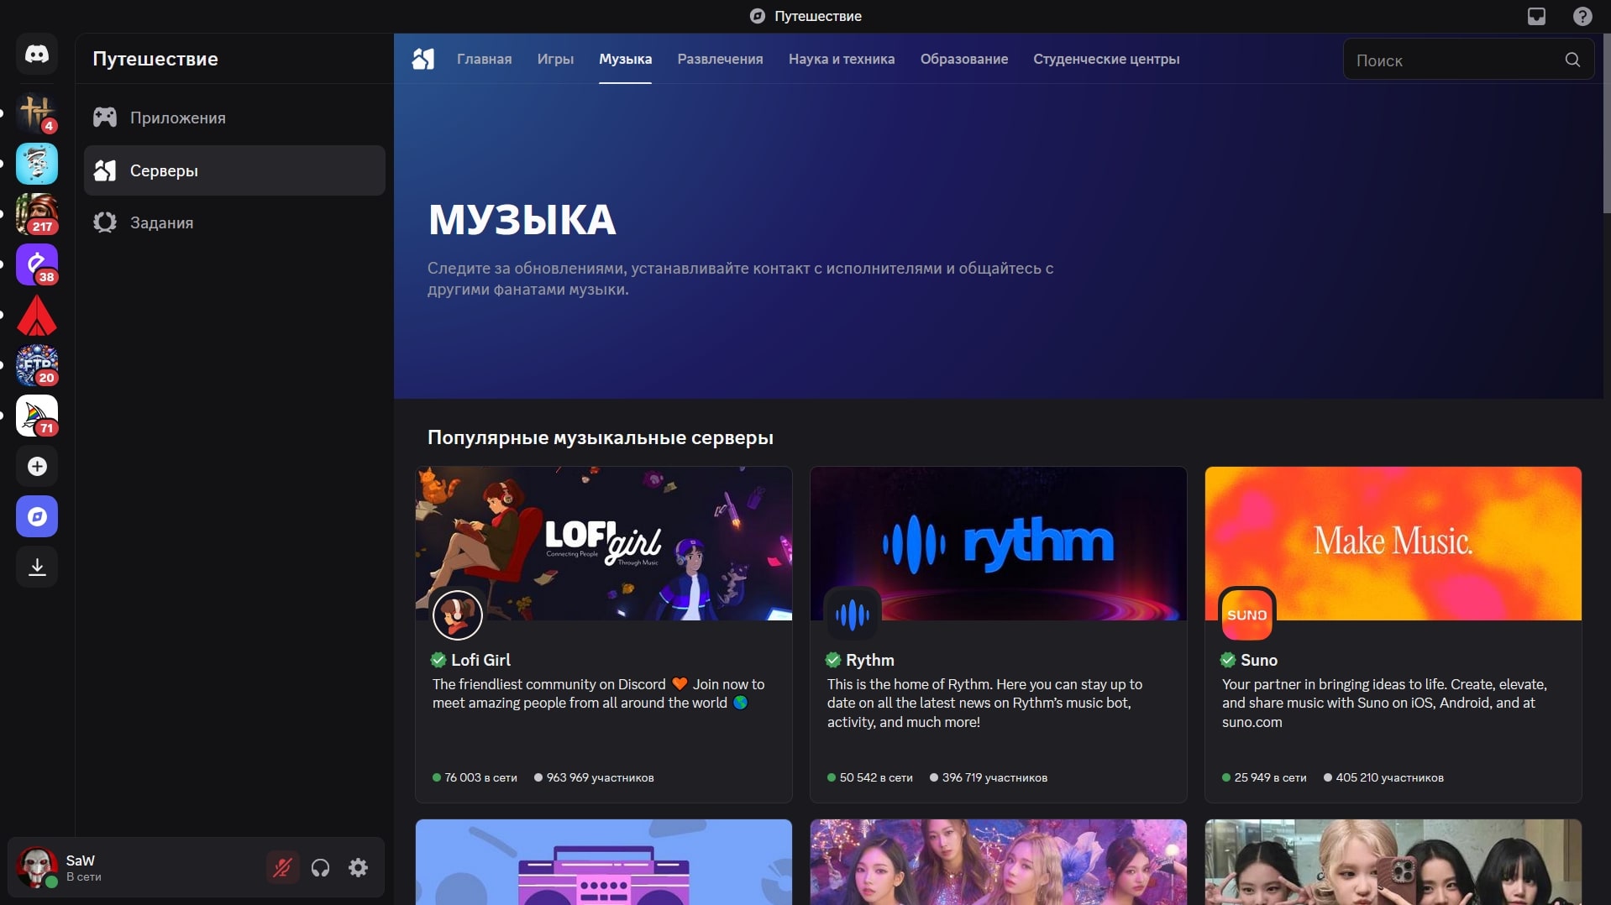The width and height of the screenshot is (1611, 905).
Task: Toggle headphones deafen
Action: pos(321,867)
